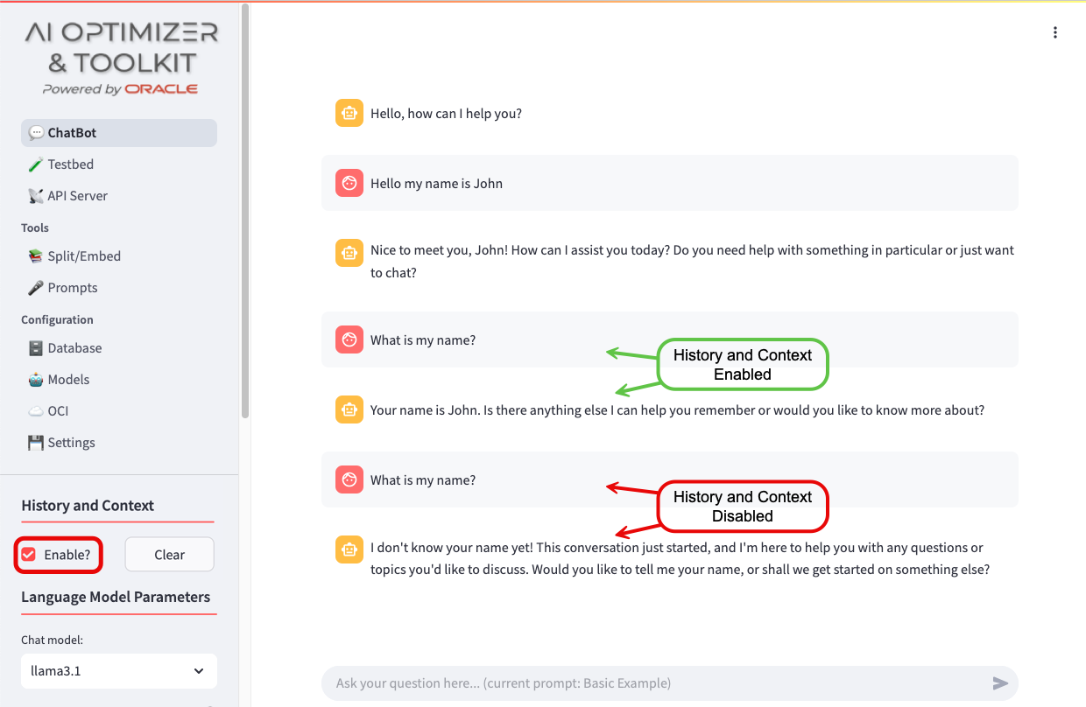
Task: Clear the chat history with Clear button
Action: click(x=170, y=555)
